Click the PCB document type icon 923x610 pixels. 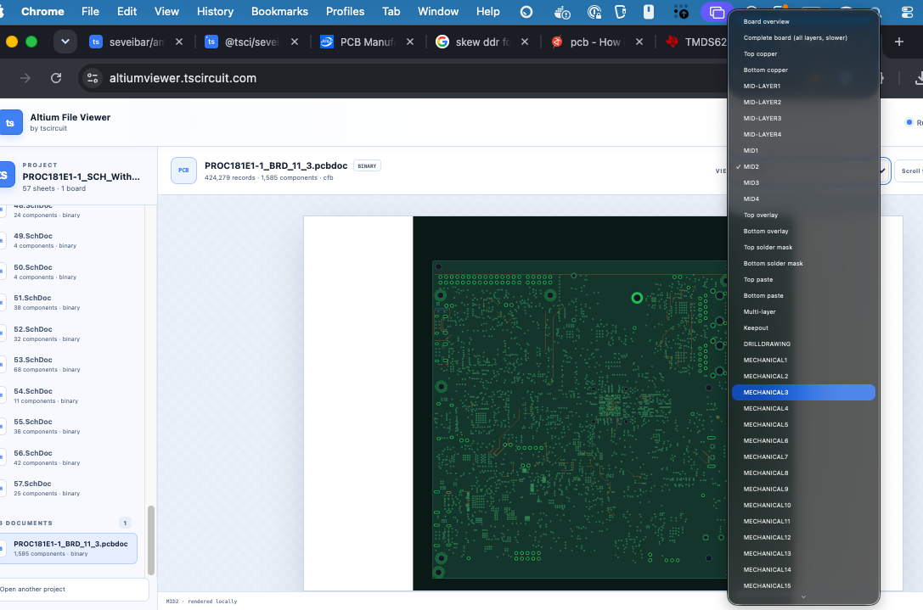(x=183, y=171)
